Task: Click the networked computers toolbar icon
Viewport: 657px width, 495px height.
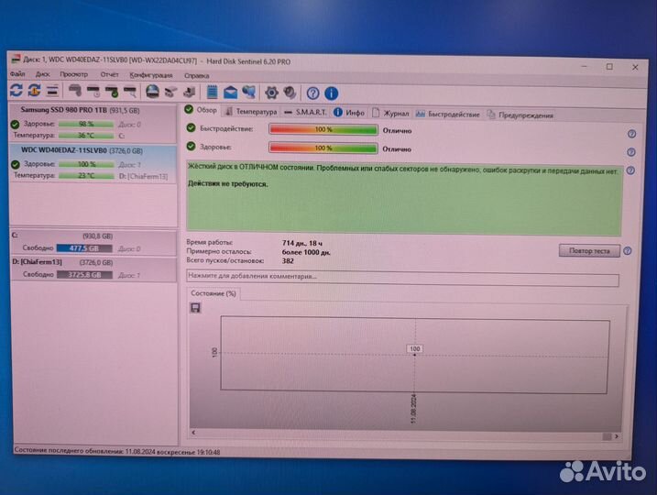Action: [249, 93]
